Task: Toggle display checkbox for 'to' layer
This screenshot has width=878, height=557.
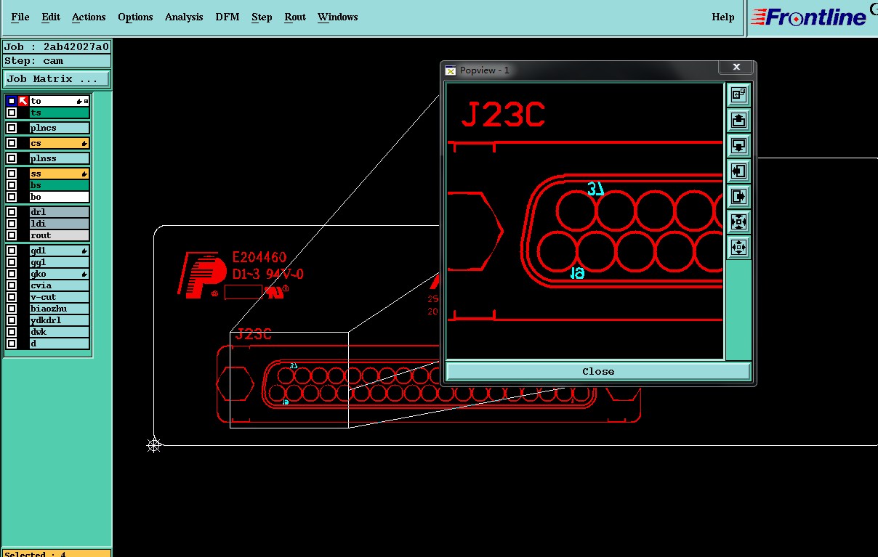Action: coord(12,101)
